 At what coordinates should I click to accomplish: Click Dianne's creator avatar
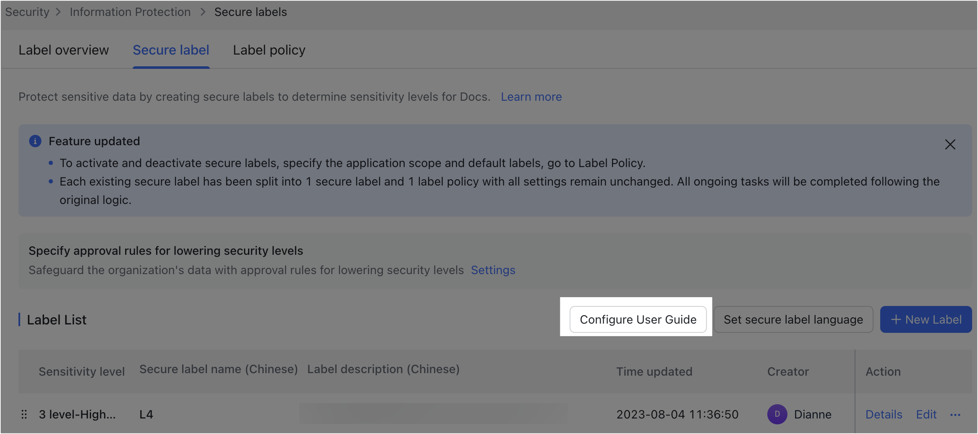pos(777,414)
